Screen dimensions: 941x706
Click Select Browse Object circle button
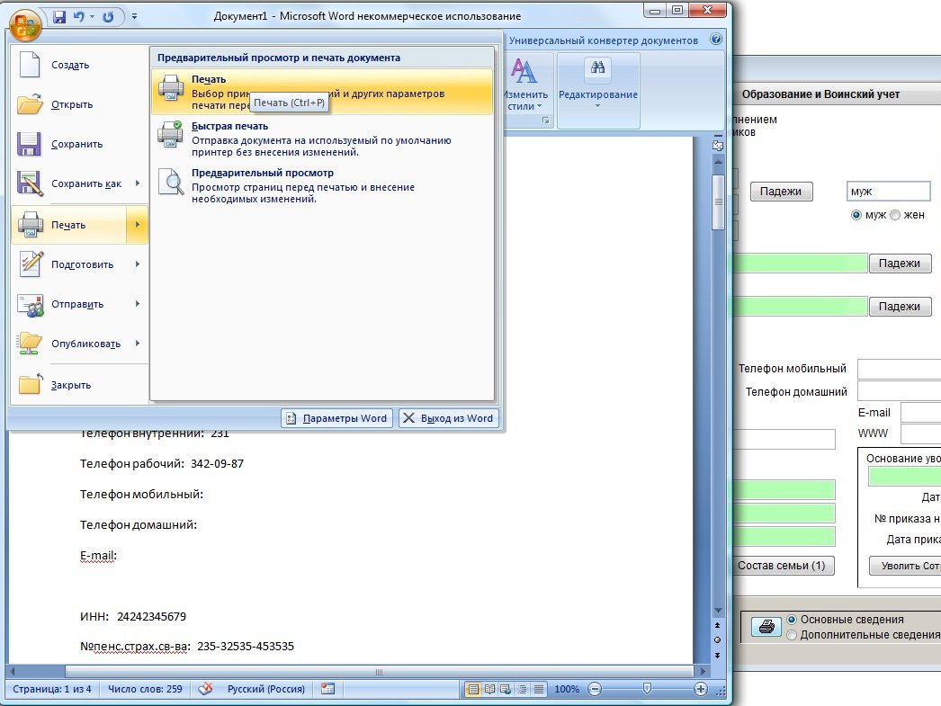pos(717,640)
